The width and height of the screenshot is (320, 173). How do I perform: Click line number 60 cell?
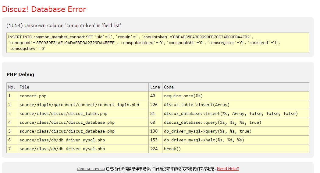click(x=155, y=122)
